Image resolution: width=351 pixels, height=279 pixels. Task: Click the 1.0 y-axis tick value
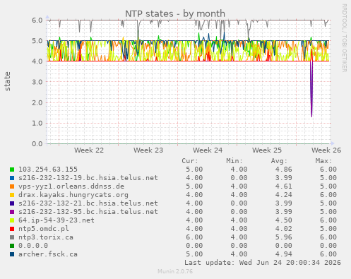[x=37, y=124]
